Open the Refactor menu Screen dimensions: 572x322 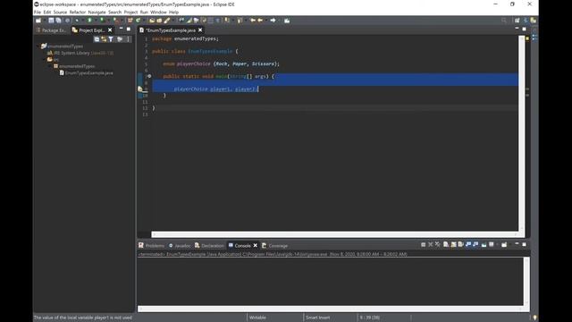coord(78,12)
